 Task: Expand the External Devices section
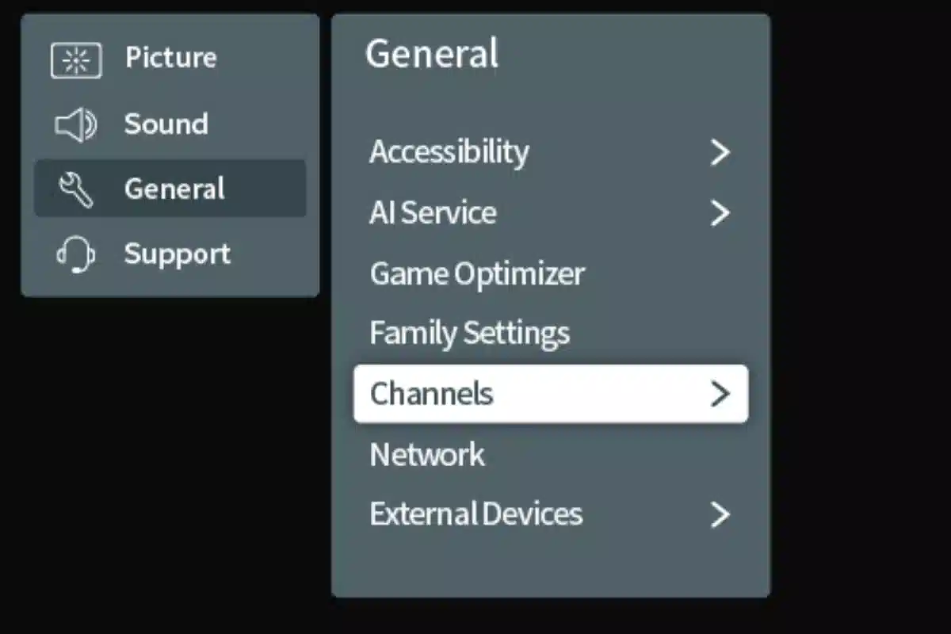tap(475, 514)
